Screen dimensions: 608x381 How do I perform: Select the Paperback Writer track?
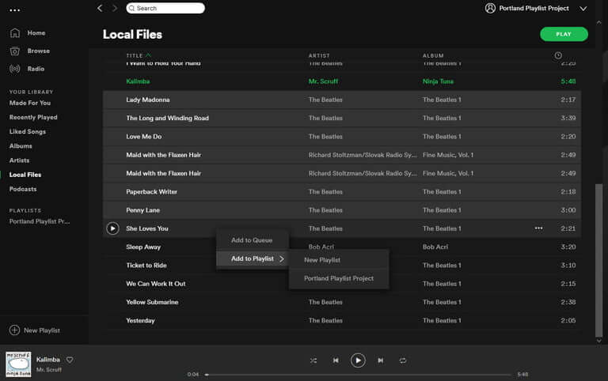(342, 191)
